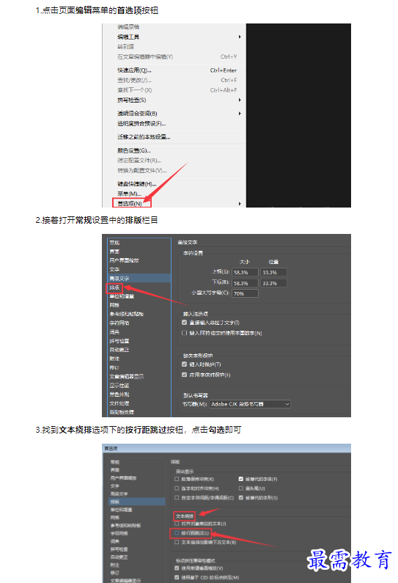Select 用户界面缩放 in the 高级文字 dialog sidebar
Viewport: 398px width, 583px height.
124,260
